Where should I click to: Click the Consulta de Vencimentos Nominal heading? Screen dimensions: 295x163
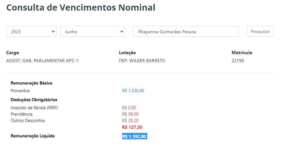[x=81, y=8]
